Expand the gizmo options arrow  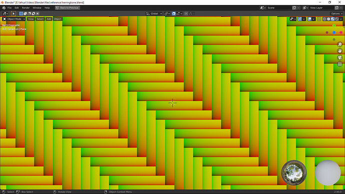point(304,19)
